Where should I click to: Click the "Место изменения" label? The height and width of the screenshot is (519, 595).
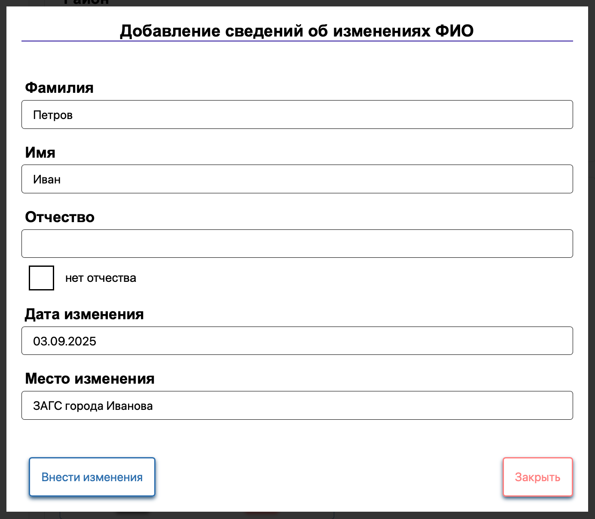click(90, 379)
